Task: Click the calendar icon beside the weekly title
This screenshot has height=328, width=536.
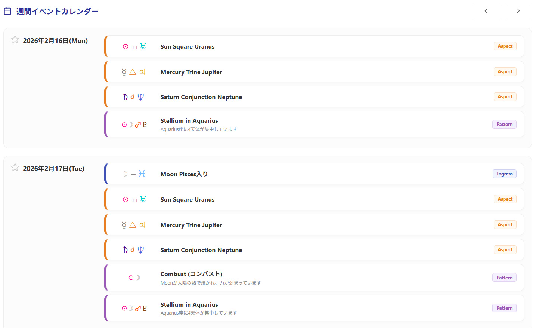Action: pos(7,11)
